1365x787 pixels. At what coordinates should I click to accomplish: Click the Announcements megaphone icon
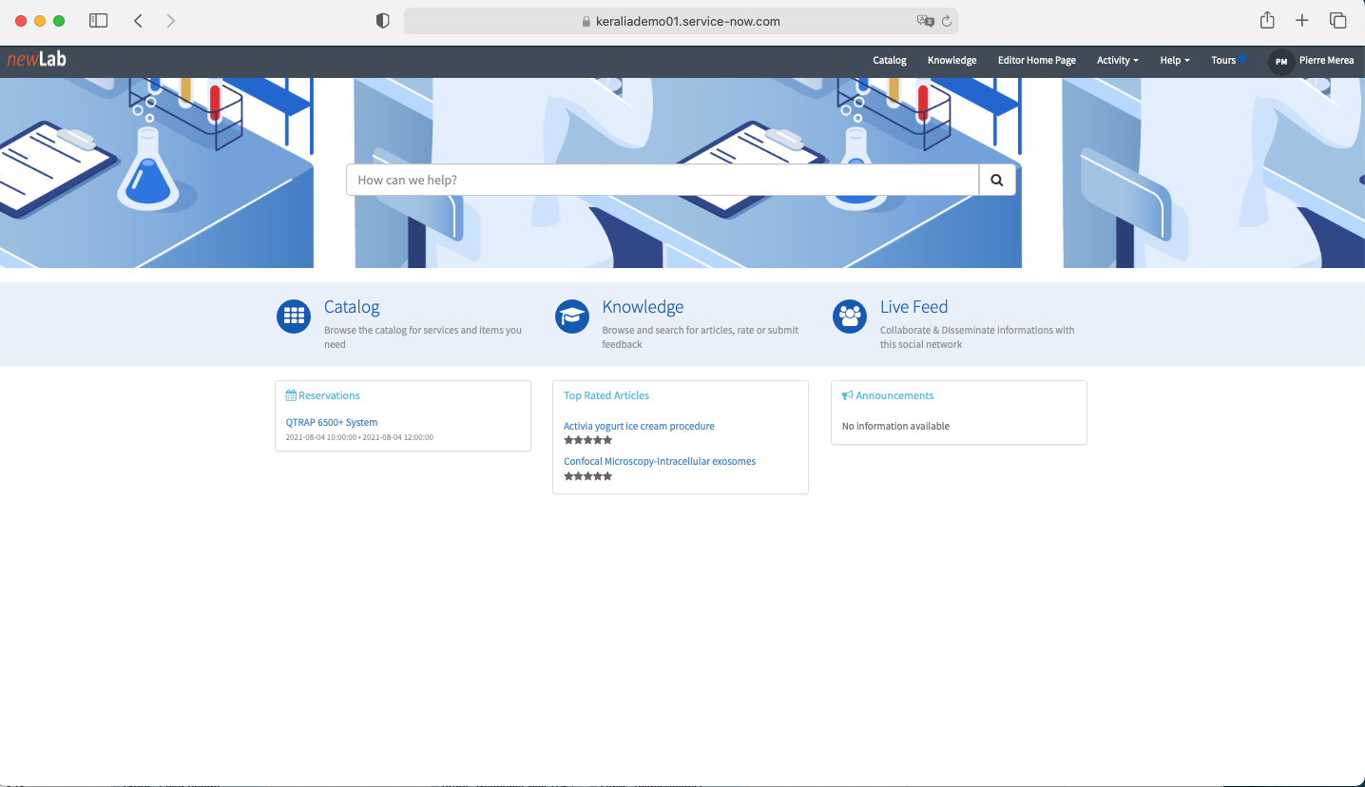pyautogui.click(x=847, y=395)
